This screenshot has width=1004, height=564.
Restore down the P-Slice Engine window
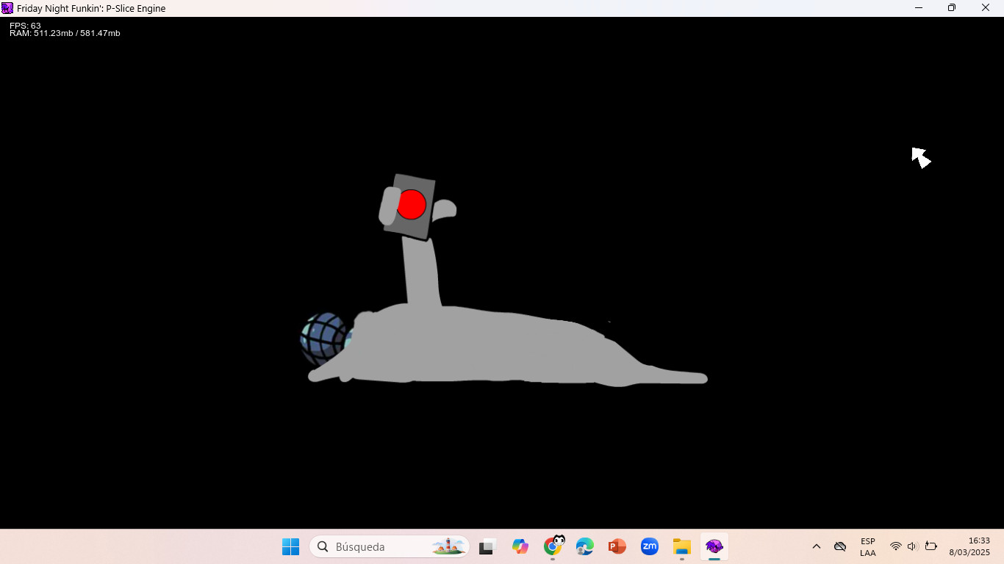pyautogui.click(x=952, y=8)
